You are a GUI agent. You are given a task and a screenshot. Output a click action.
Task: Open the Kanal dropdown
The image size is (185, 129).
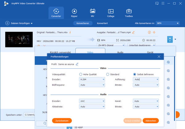[x=146, y=101]
